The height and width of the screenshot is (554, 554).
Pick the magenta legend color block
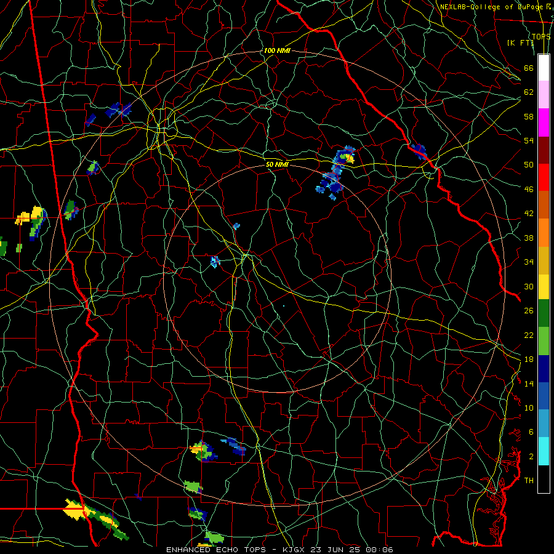point(544,122)
